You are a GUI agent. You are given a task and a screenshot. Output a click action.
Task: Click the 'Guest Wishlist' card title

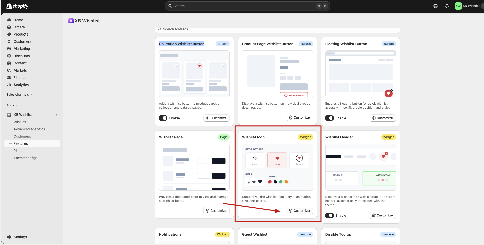click(255, 234)
